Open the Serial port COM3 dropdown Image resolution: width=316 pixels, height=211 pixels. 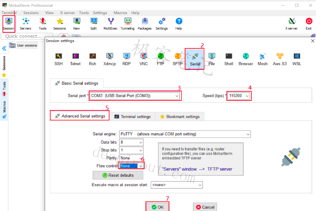135,96
